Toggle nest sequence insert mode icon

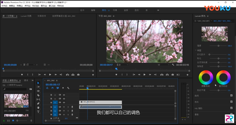click(47, 88)
